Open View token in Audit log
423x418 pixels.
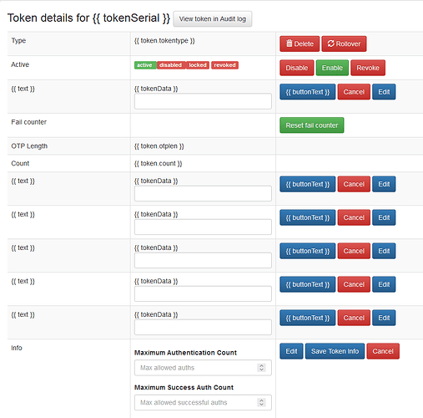tap(213, 19)
